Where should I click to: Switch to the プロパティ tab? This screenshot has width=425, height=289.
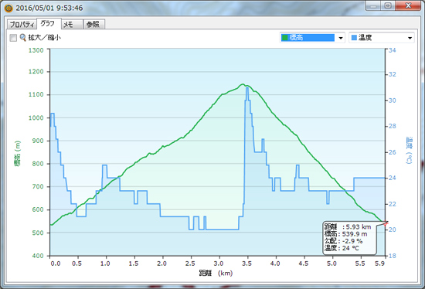(22, 25)
